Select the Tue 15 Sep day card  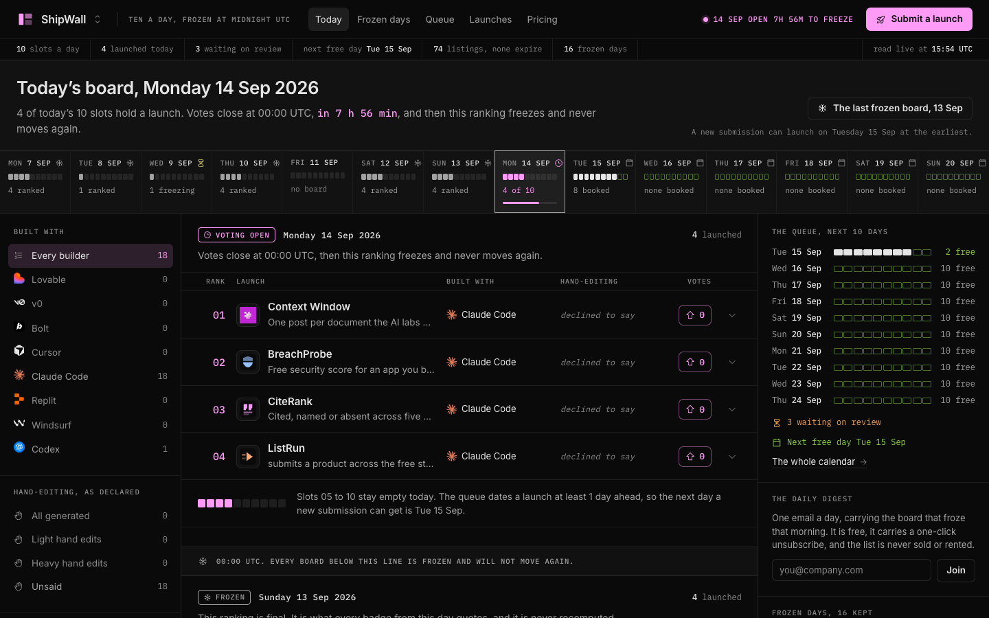pyautogui.click(x=601, y=181)
